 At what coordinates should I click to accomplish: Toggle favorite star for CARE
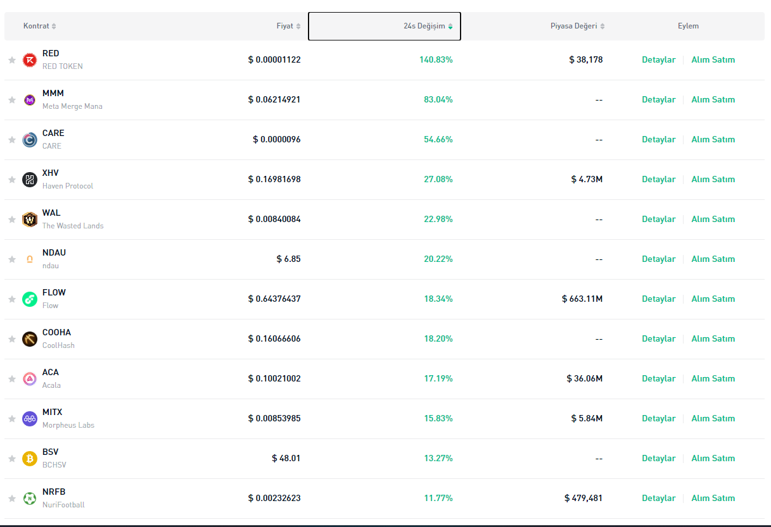12,140
